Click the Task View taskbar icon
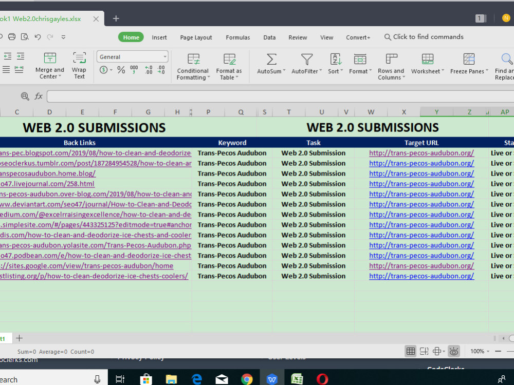 click(120, 379)
